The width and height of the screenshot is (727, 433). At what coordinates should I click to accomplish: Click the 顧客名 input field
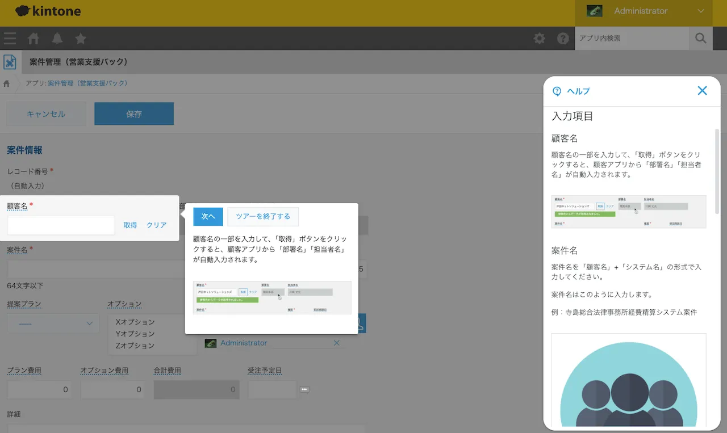pyautogui.click(x=61, y=225)
